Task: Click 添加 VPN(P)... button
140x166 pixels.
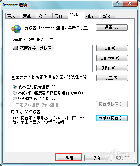Action: [112, 58]
